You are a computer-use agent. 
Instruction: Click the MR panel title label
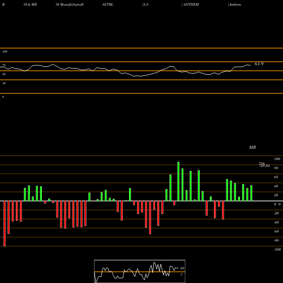pyautogui.click(x=252, y=147)
